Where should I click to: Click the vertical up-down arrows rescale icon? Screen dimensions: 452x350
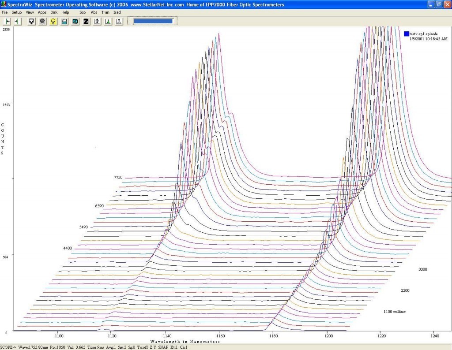point(97,21)
